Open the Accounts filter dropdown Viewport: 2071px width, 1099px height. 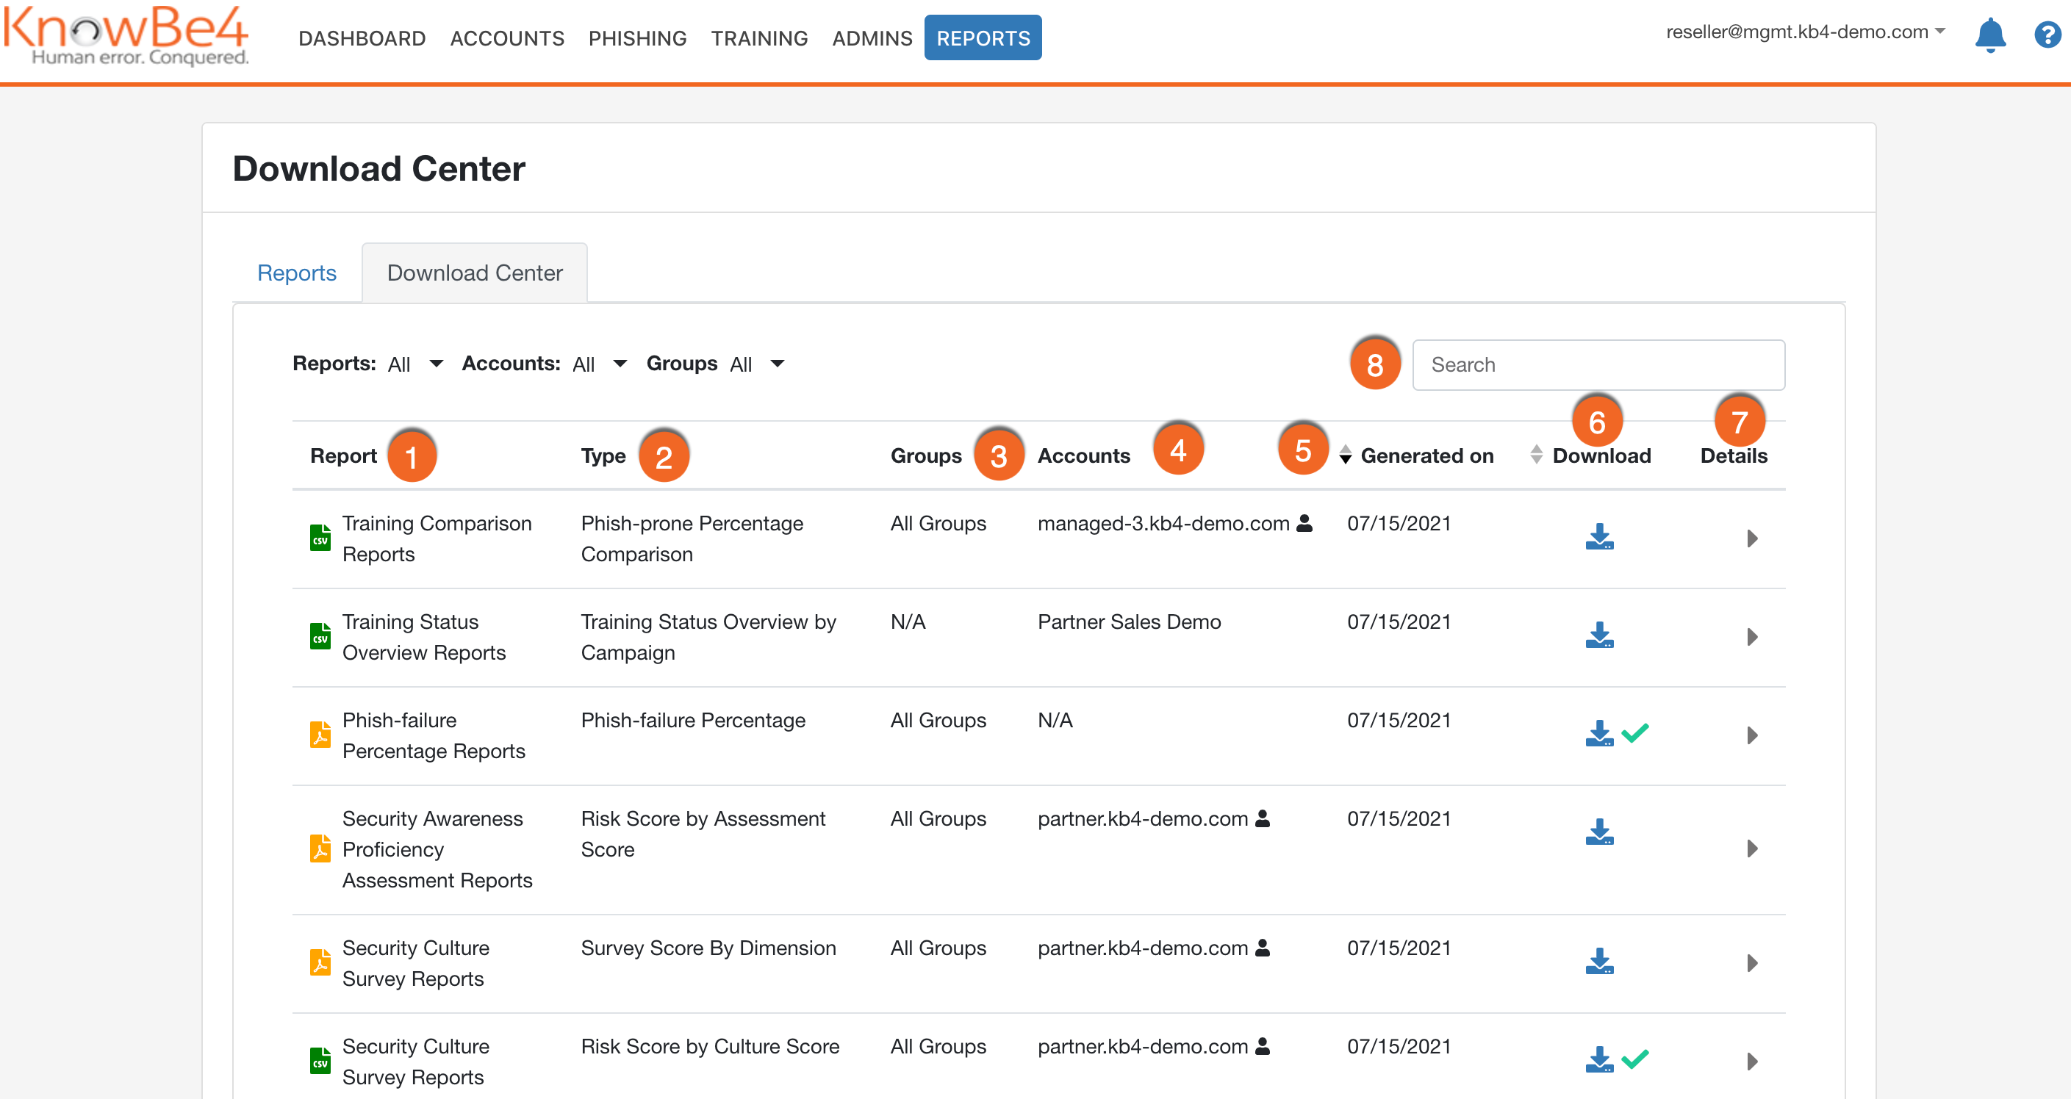(x=600, y=364)
